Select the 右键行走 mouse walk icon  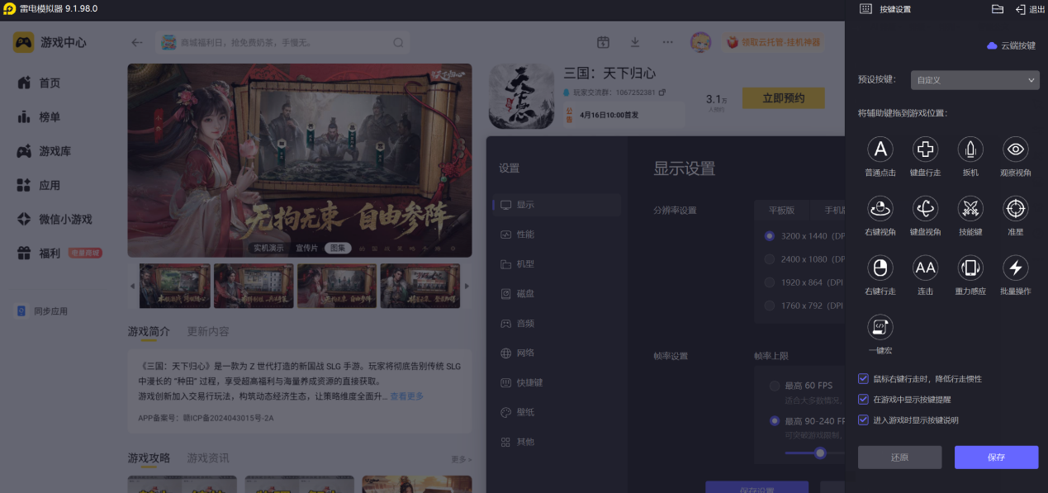coord(880,268)
